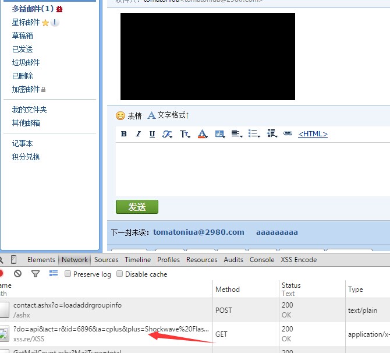Viewport: 390px width, 353px height.
Task: Click the green 发送 send button
Action: click(x=137, y=207)
